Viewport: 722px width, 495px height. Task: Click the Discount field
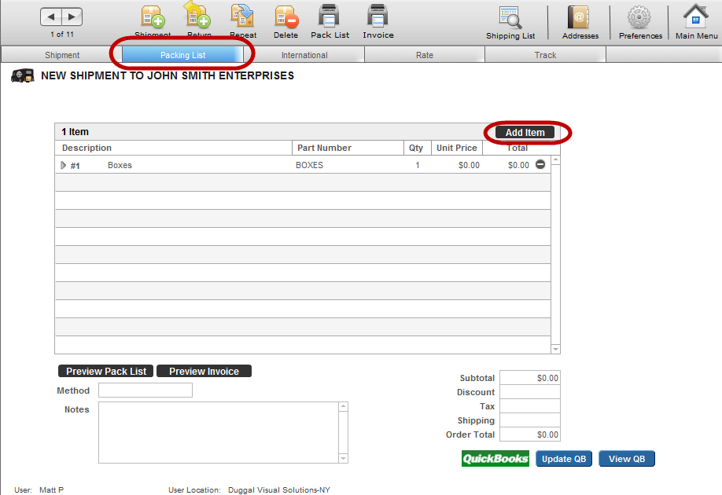530,392
